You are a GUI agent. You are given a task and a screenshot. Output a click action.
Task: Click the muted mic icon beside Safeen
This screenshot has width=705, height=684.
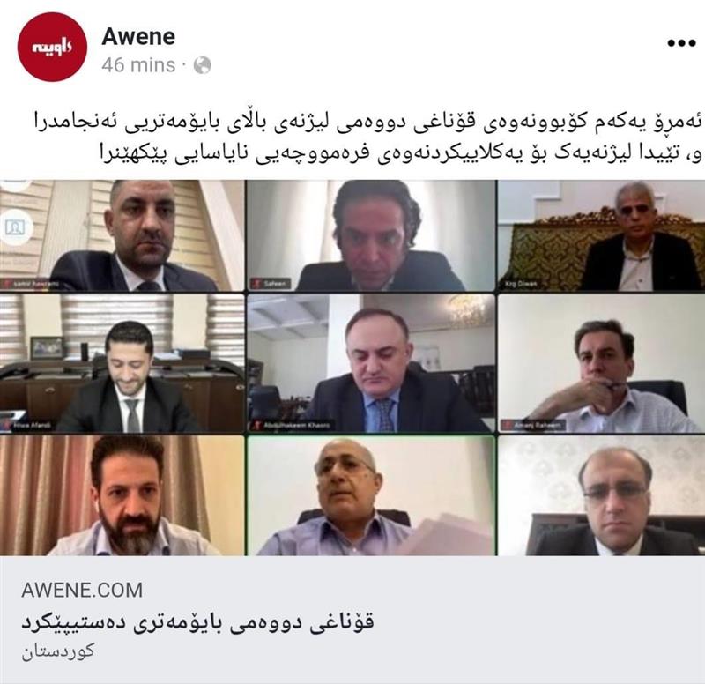pos(256,283)
